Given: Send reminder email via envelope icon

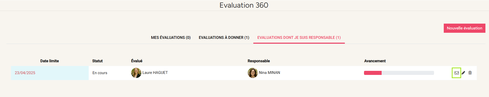Looking at the screenshot, I should (x=457, y=73).
